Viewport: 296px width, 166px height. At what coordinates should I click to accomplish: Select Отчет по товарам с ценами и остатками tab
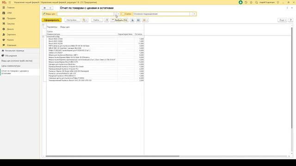click(20, 72)
